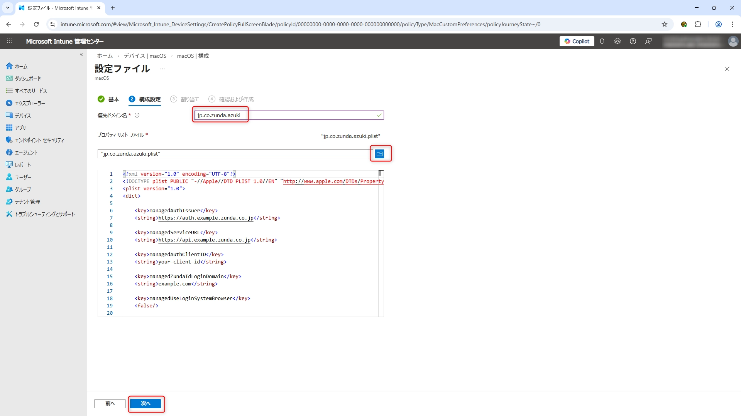
Task: Open the feedback icon in header
Action: (x=648, y=41)
